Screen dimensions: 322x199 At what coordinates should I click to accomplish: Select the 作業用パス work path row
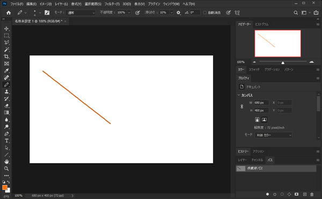click(x=276, y=168)
